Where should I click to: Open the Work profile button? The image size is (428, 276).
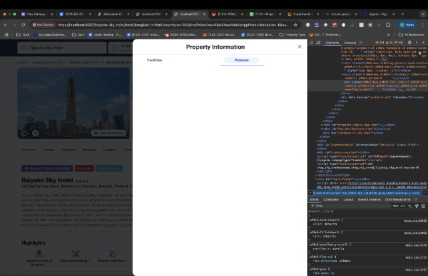(407, 25)
